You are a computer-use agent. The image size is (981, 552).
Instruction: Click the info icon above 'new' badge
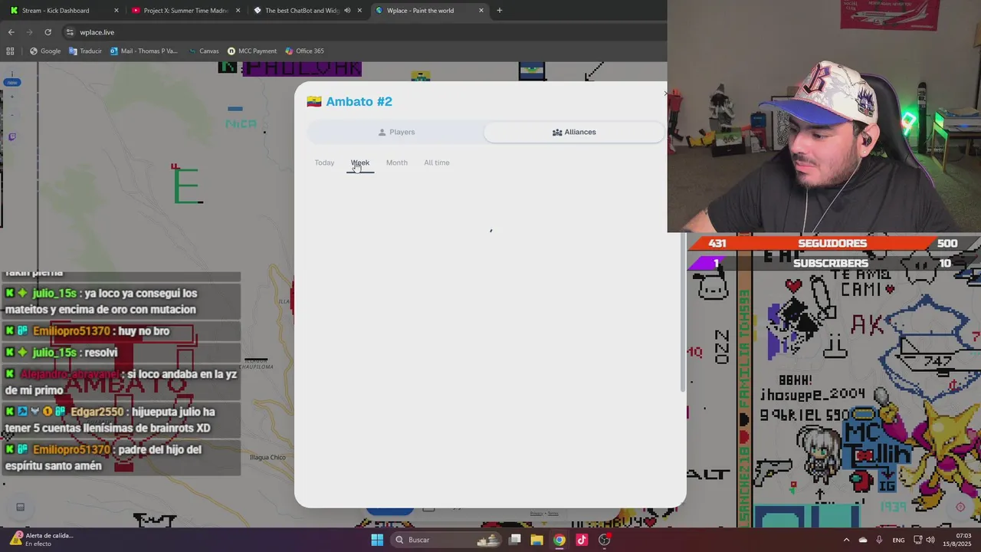11,74
